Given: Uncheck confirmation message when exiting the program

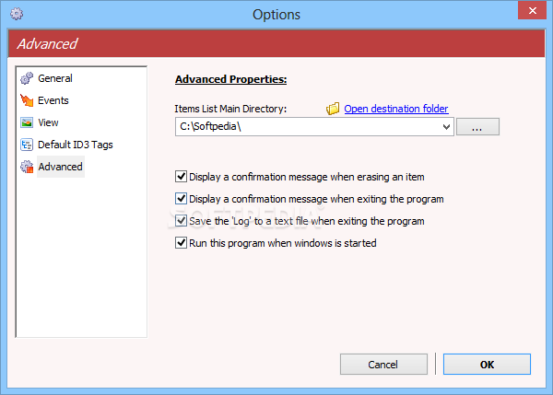Looking at the screenshot, I should tap(181, 198).
